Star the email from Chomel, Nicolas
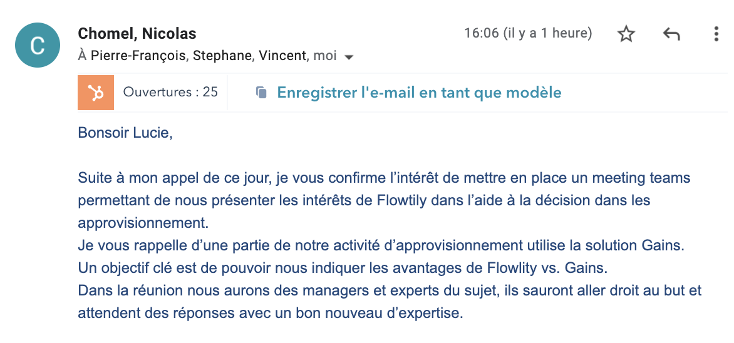The height and width of the screenshot is (343, 734). coord(626,34)
